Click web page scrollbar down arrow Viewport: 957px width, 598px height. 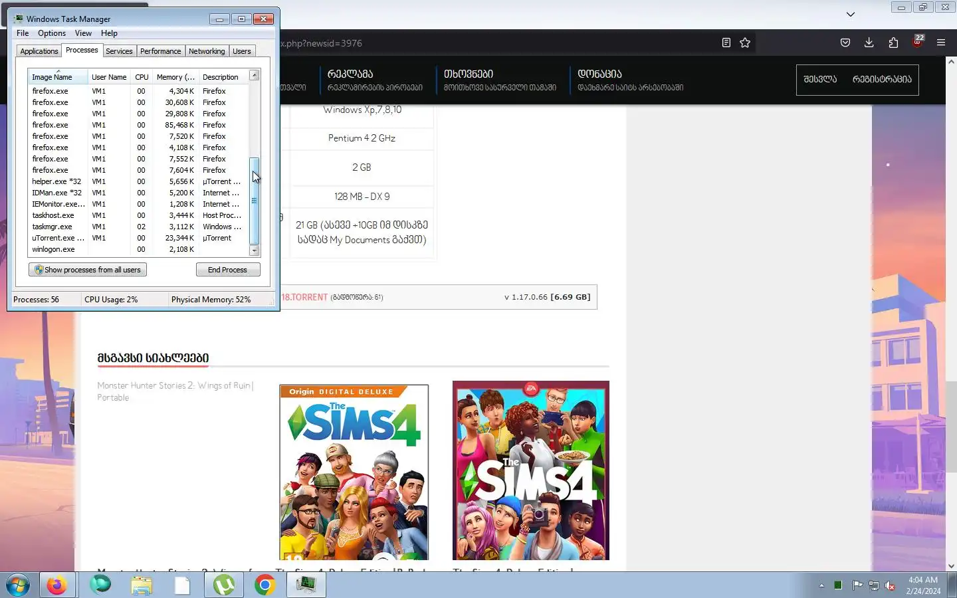click(x=951, y=566)
